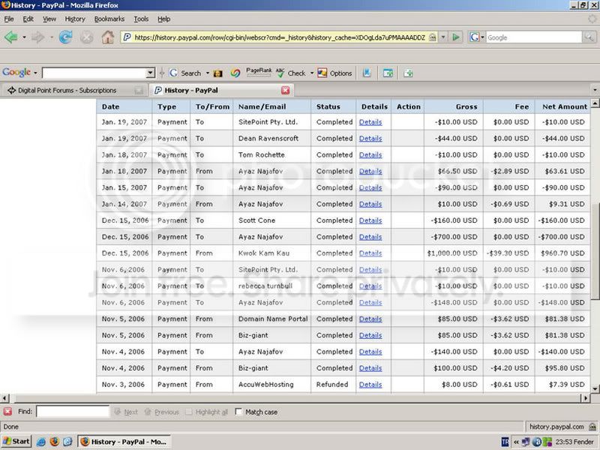Click the Google search box top right
This screenshot has height=450, width=600.
pos(534,37)
